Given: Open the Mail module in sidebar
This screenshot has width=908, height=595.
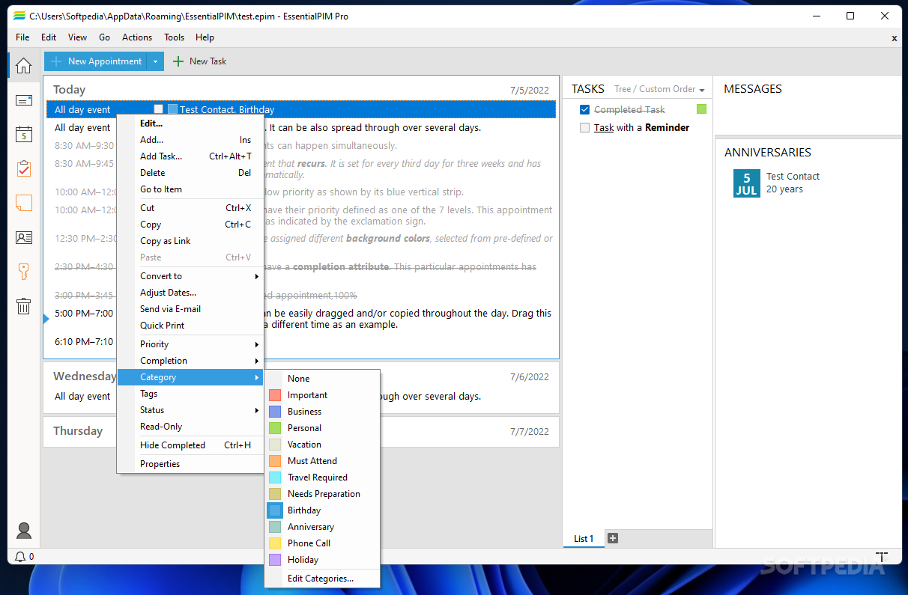Looking at the screenshot, I should pos(23,100).
